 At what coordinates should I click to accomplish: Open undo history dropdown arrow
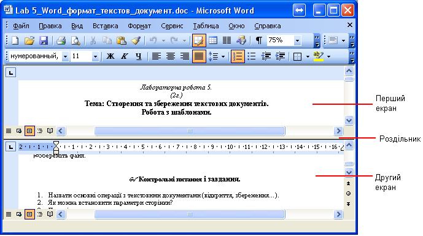[x=163, y=41]
